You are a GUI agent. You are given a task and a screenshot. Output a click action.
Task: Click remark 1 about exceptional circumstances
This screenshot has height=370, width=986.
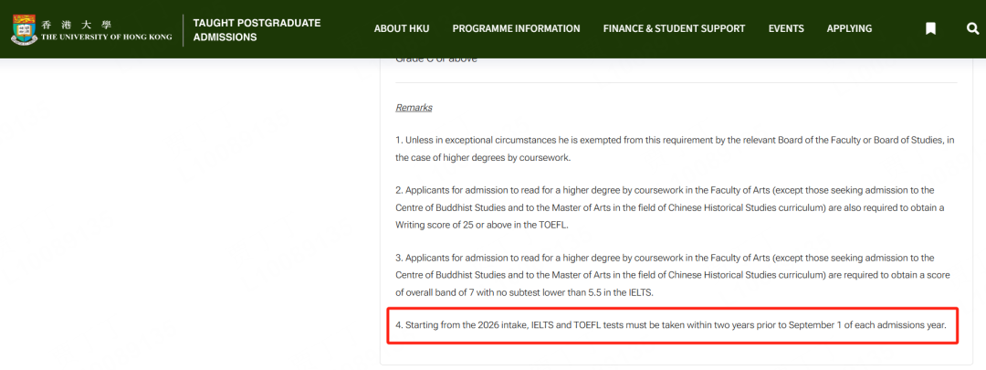click(675, 149)
